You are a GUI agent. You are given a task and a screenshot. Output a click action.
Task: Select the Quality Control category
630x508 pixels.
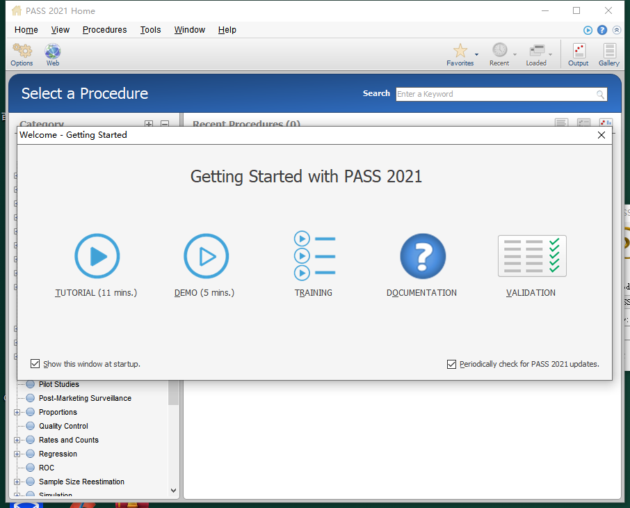click(x=63, y=426)
